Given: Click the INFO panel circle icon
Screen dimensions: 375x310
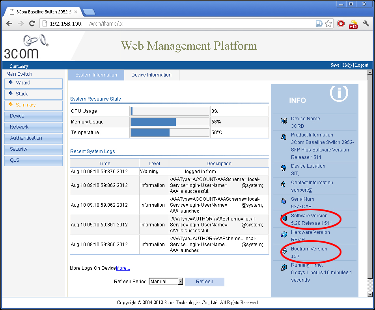Looking at the screenshot, I should pos(339,93).
